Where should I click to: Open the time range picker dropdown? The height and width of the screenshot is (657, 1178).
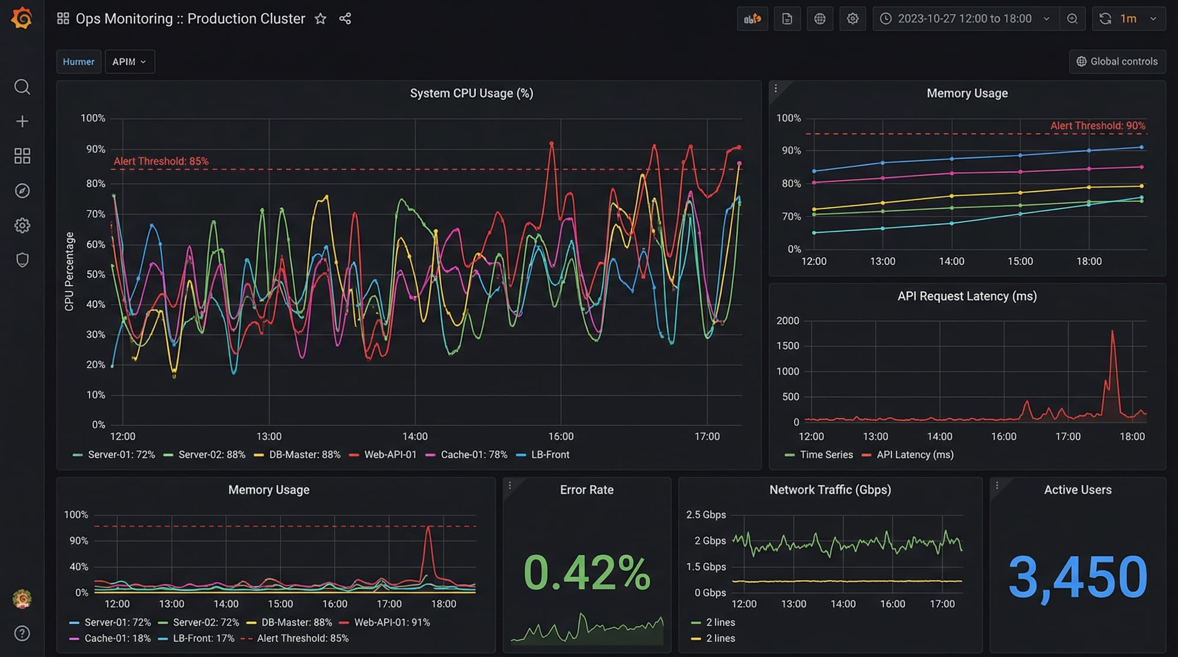[x=965, y=19]
